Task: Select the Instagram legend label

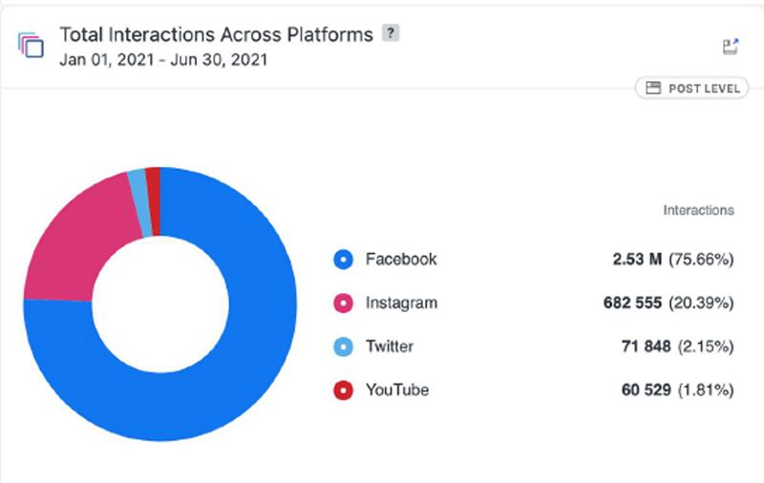Action: pyautogui.click(x=401, y=303)
